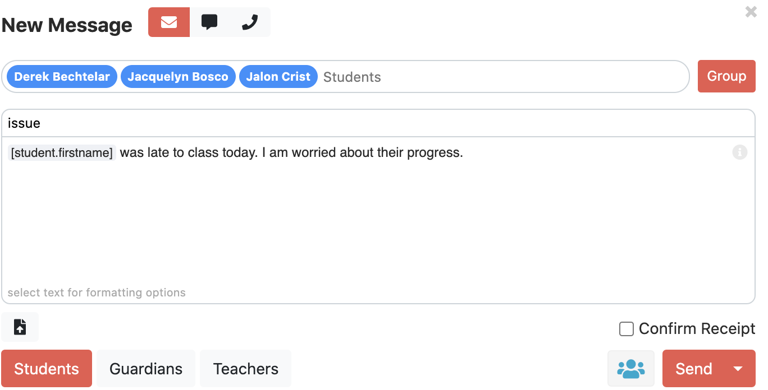This screenshot has width=768, height=390.
Task: Enable the Confirm Receipt checkbox
Action: point(626,329)
